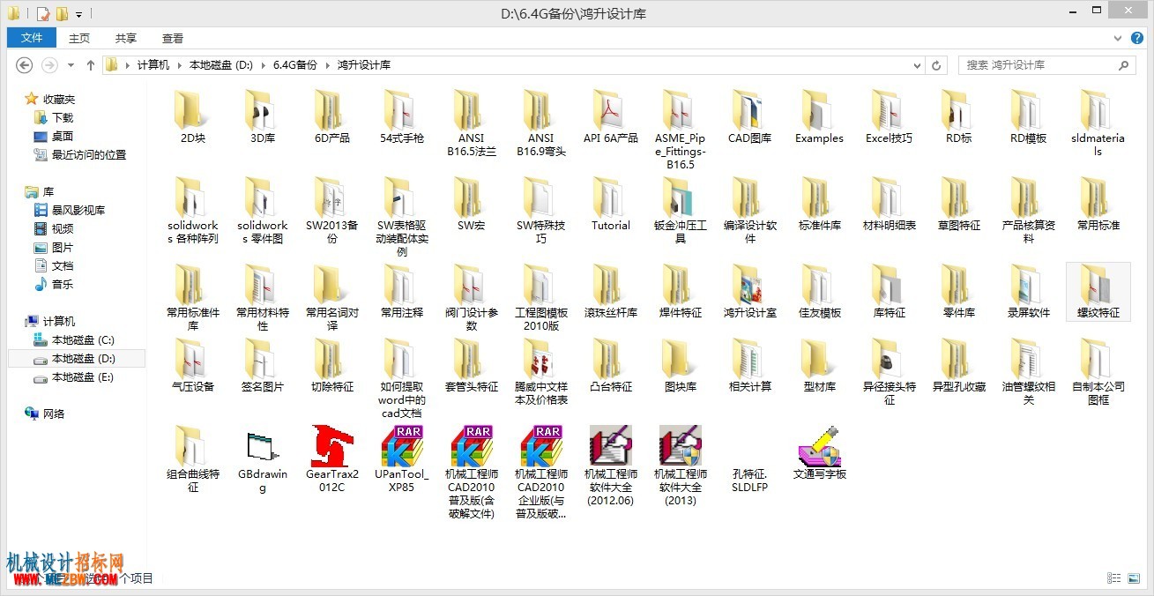Go up one folder level
The image size is (1154, 596).
point(91,65)
